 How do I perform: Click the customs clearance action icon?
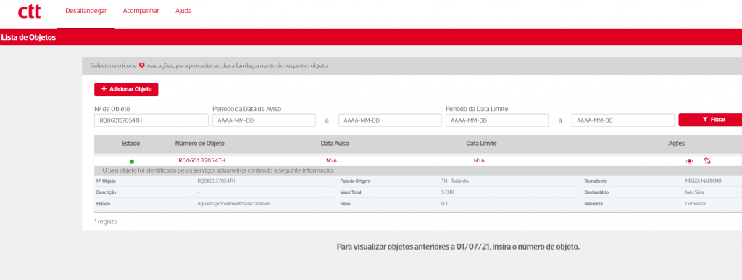tap(707, 160)
